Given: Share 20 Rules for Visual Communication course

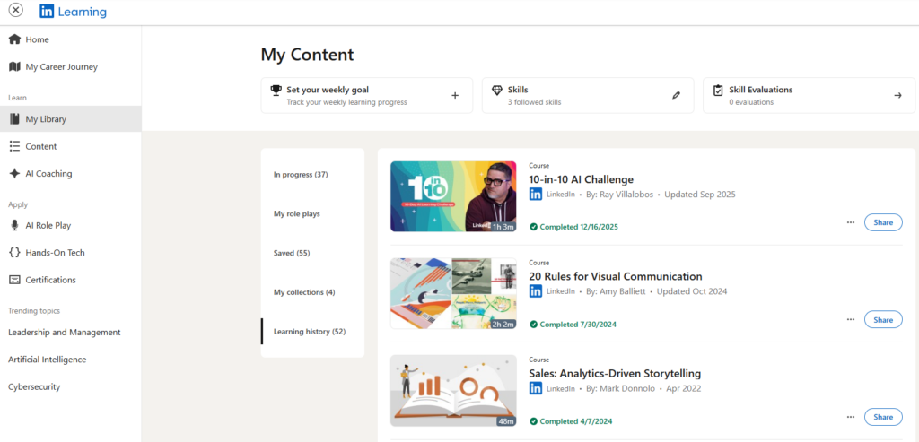Looking at the screenshot, I should coord(883,320).
